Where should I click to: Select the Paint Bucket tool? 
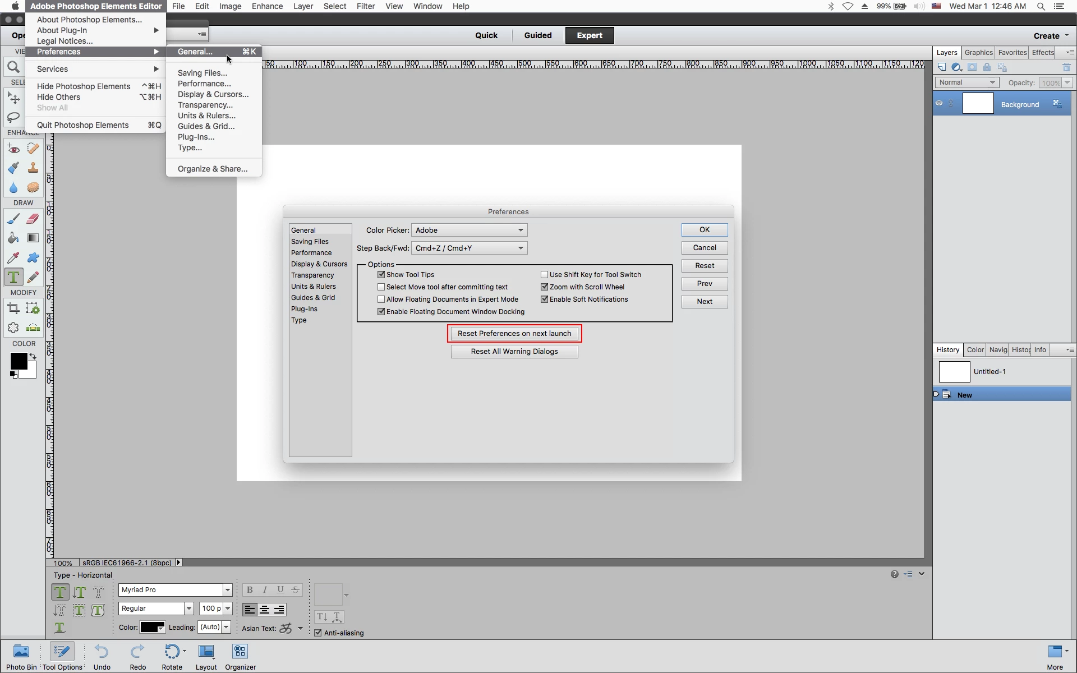(x=13, y=238)
